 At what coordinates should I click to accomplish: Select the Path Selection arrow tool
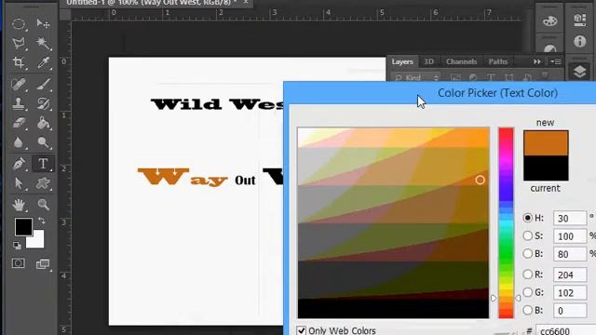click(19, 183)
